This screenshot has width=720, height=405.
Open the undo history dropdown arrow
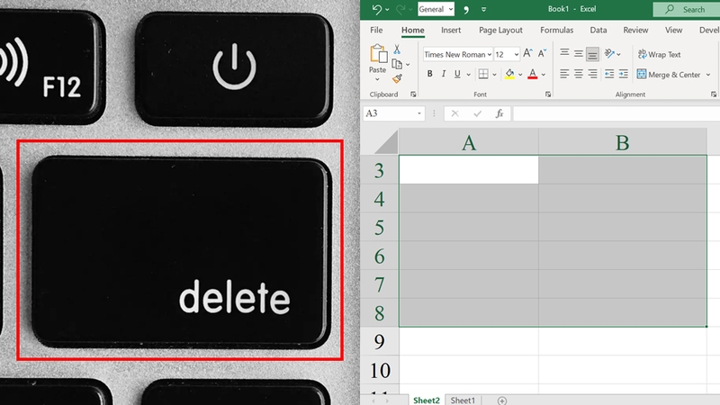(x=387, y=9)
